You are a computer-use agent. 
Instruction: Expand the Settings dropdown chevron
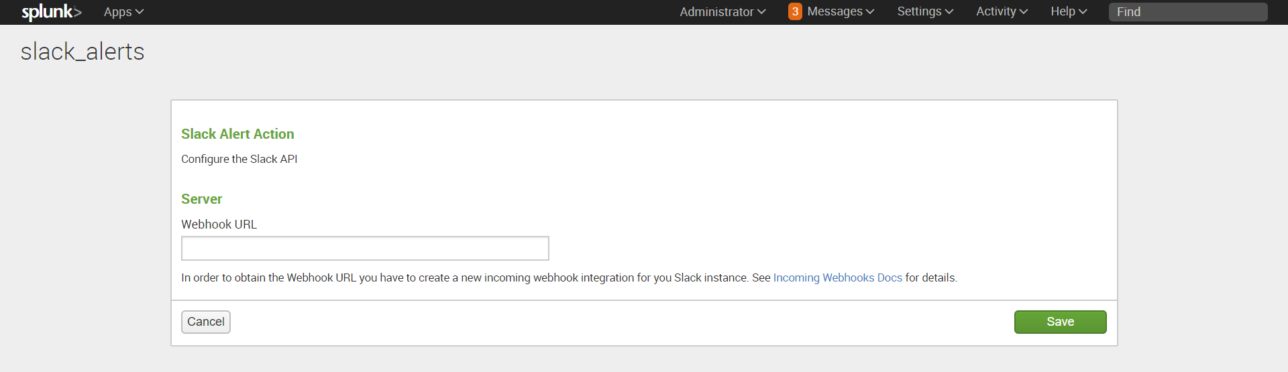coord(949,12)
